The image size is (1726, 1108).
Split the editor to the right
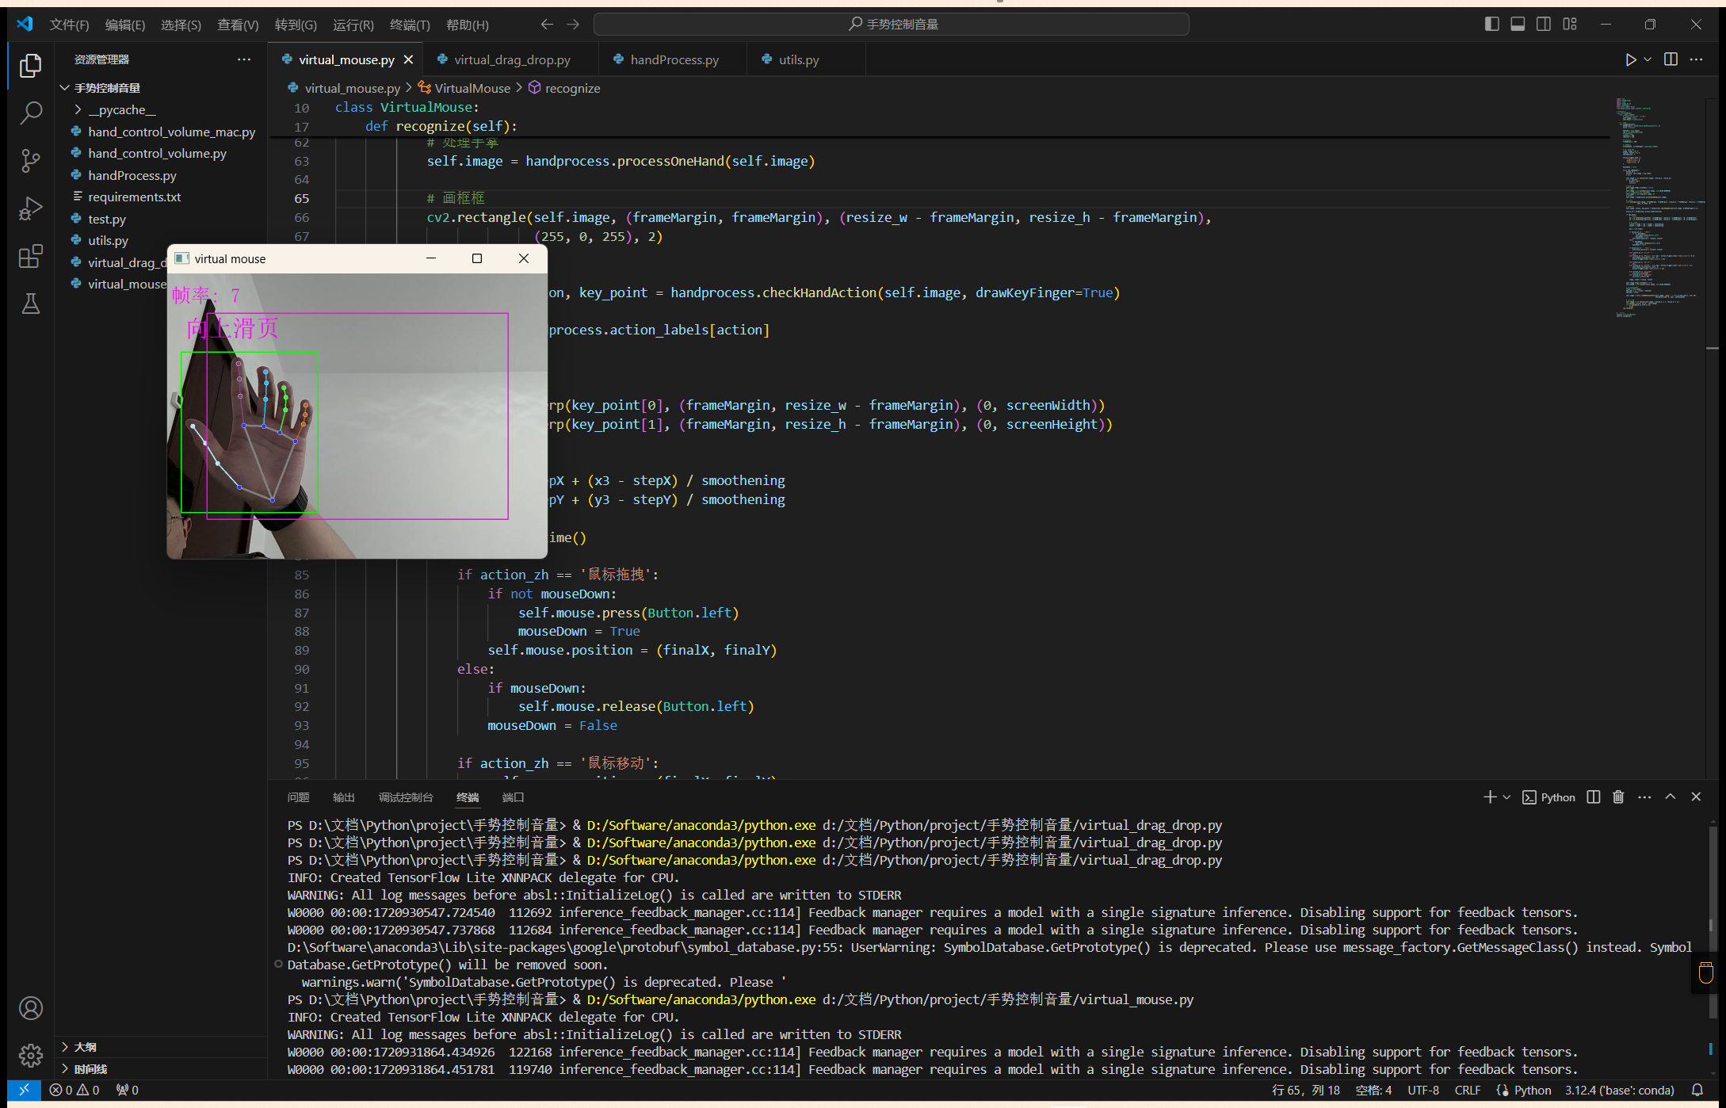click(x=1671, y=59)
